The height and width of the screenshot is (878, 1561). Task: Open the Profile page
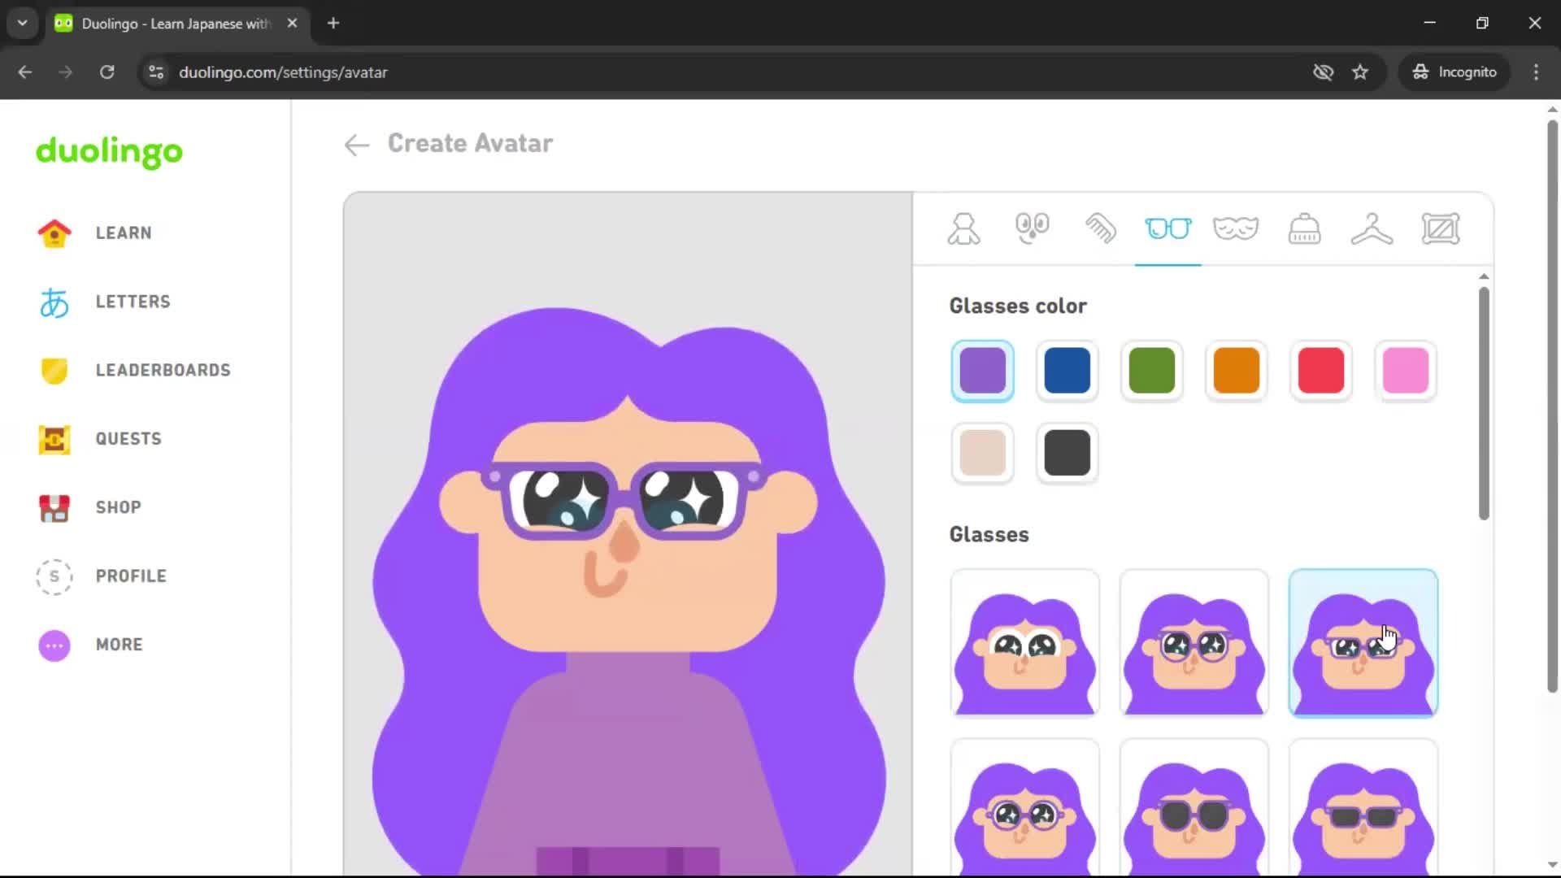point(130,576)
